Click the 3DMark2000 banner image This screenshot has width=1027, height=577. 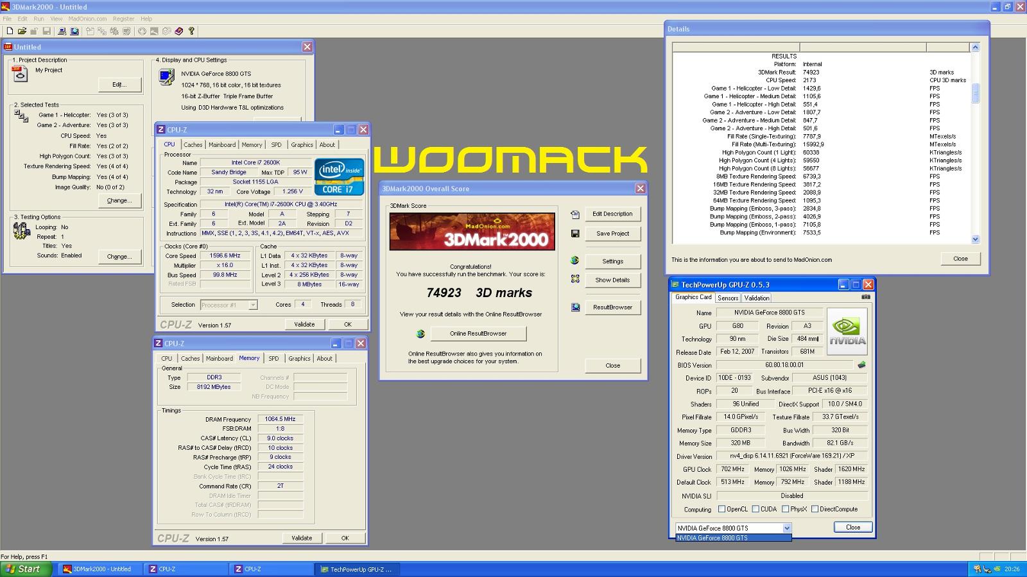click(472, 231)
